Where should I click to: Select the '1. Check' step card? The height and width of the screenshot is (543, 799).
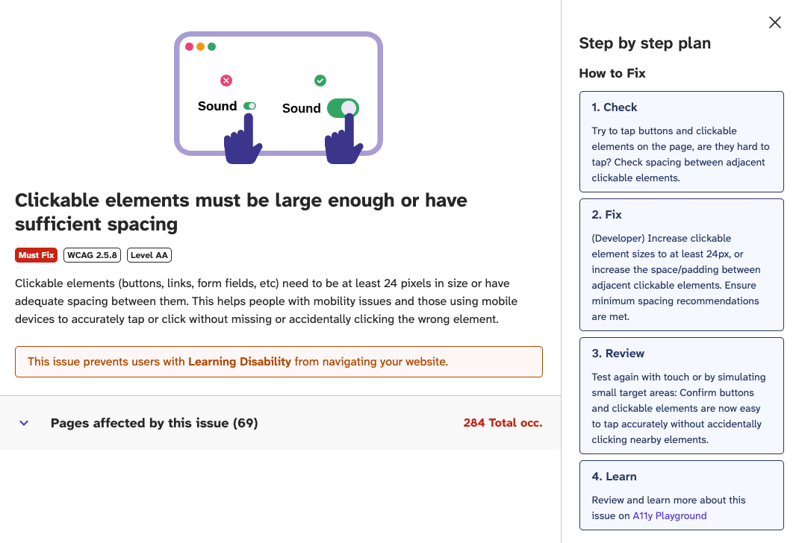681,142
